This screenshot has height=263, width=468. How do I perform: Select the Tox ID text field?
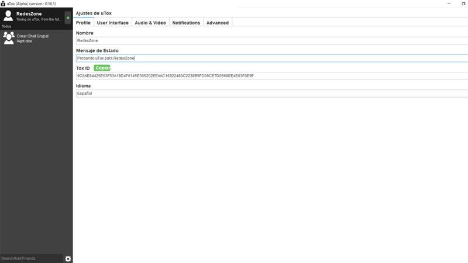(x=272, y=76)
